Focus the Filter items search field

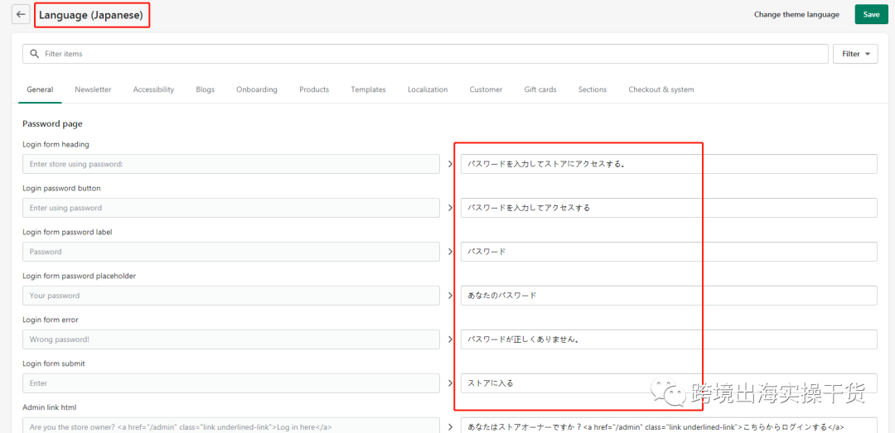click(x=425, y=54)
